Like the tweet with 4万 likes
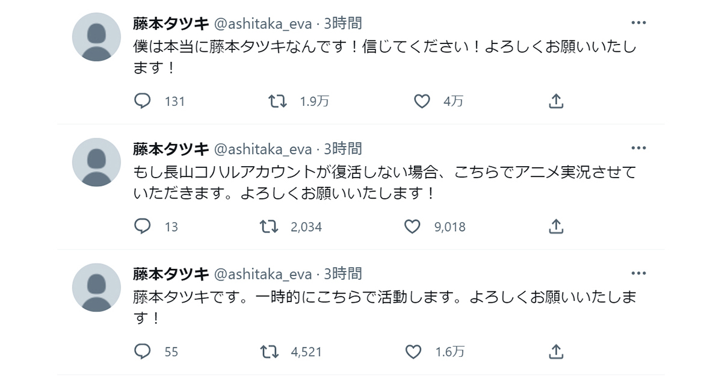Screen dimensions: 722x378 coord(422,101)
